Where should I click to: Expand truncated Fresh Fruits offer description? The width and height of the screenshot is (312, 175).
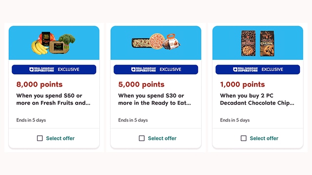53,99
